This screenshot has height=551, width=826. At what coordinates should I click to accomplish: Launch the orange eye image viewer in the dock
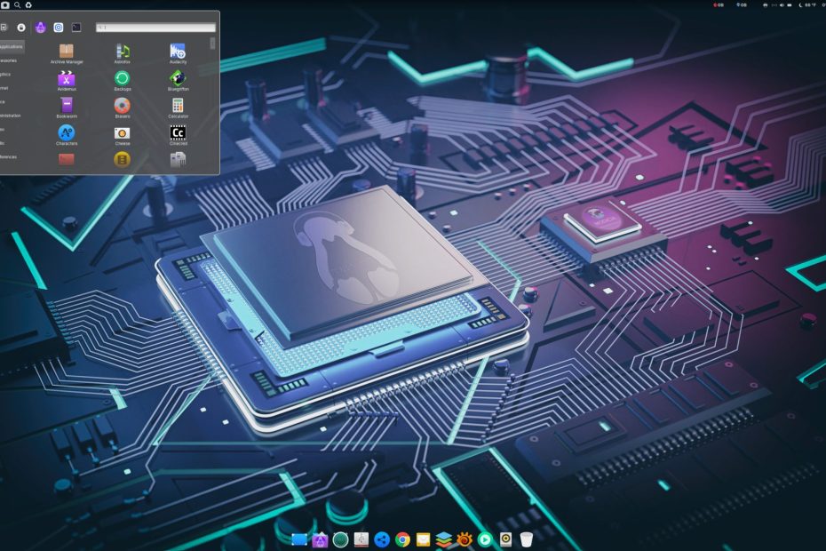(465, 539)
